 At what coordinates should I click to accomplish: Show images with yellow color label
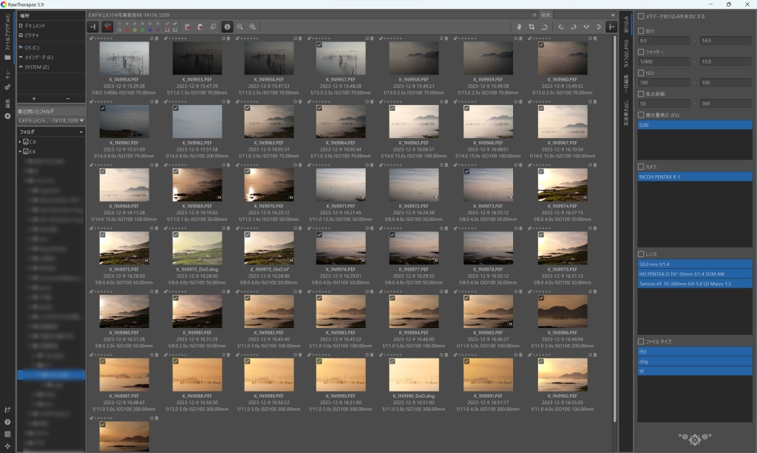tap(135, 30)
